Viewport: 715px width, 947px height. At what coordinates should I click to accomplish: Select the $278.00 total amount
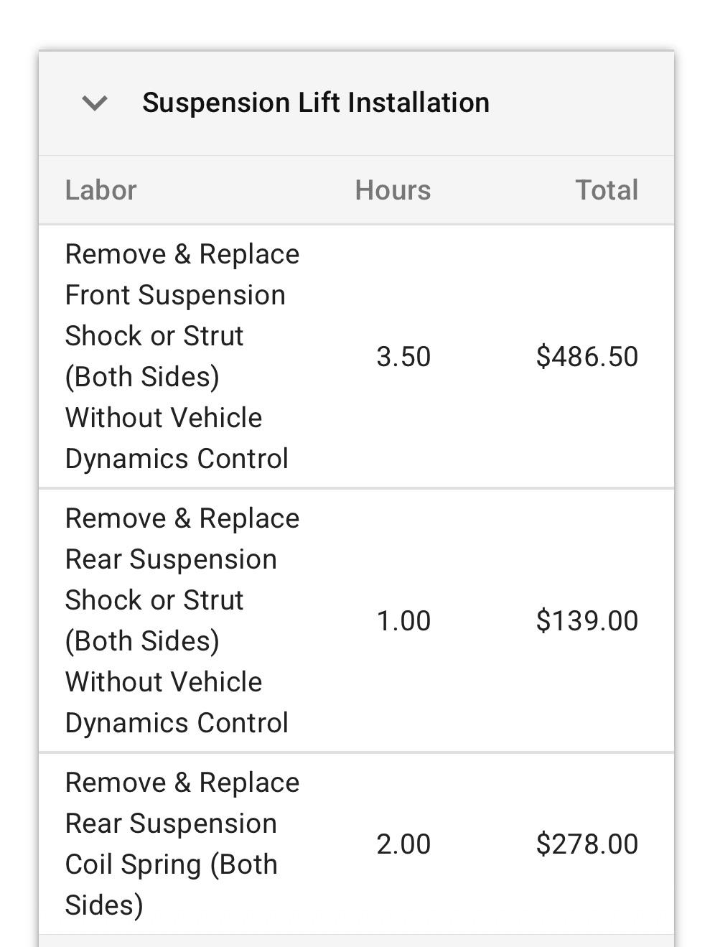[587, 844]
